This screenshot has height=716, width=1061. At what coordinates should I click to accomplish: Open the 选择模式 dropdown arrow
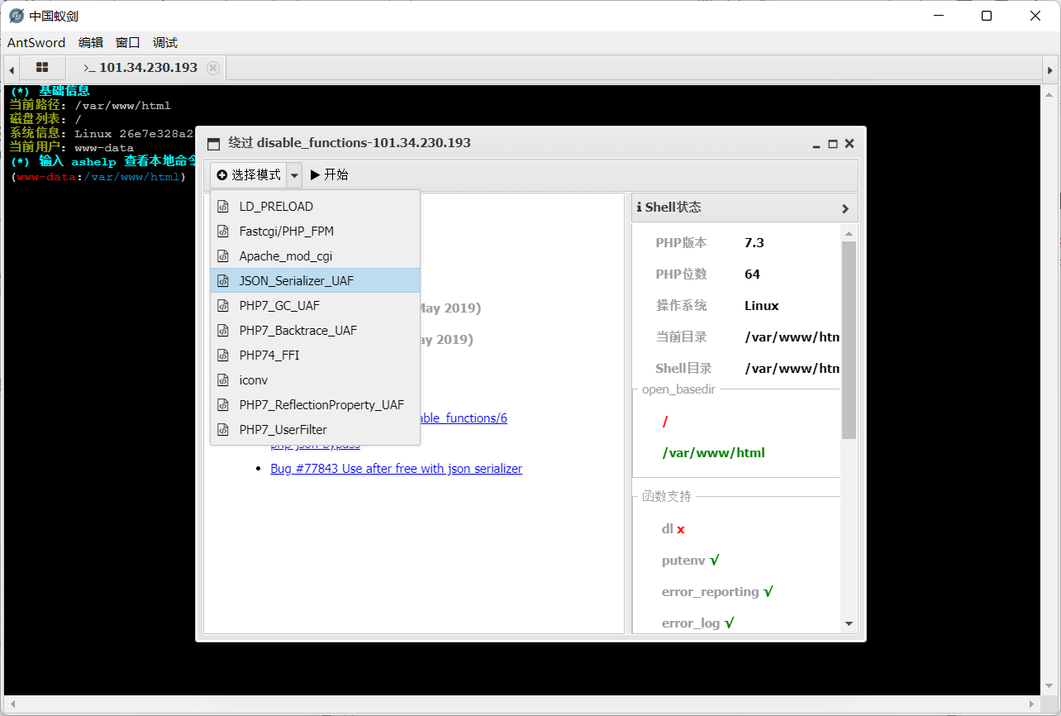tap(295, 175)
